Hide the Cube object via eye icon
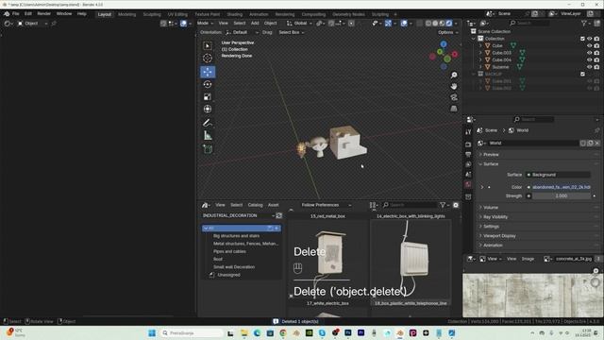The width and height of the screenshot is (604, 340). coord(589,45)
